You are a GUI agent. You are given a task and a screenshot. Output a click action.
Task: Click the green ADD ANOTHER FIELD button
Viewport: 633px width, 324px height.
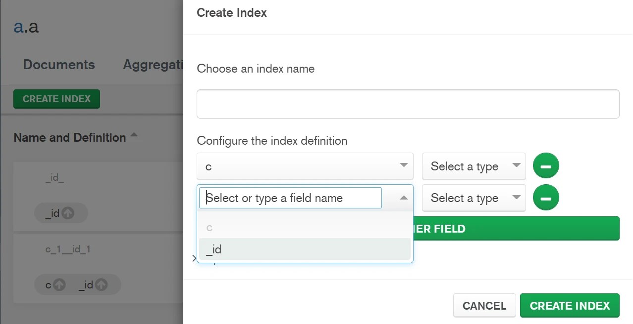[x=515, y=229]
